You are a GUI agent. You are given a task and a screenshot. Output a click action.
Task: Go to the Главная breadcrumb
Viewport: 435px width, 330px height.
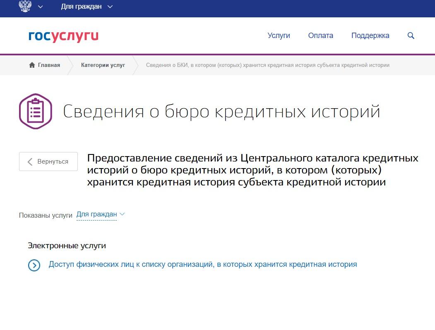click(49, 65)
